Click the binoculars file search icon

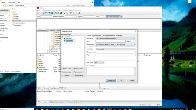click(x=79, y=13)
